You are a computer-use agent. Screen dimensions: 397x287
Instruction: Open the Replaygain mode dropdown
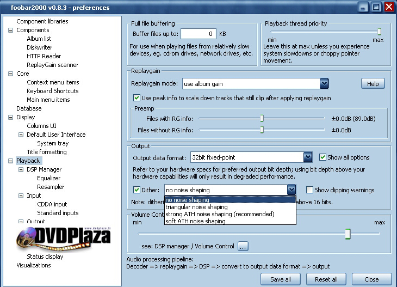click(324, 84)
